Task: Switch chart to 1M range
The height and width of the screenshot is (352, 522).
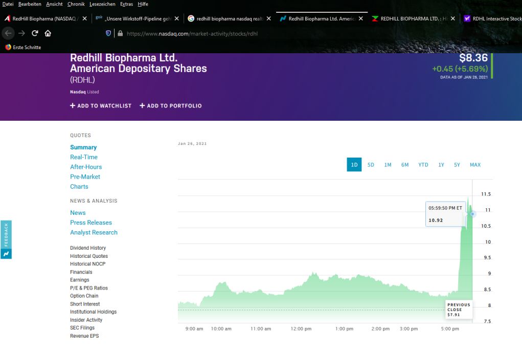Action: coord(388,165)
